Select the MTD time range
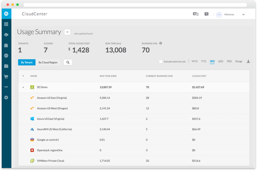This screenshot has width=257, height=171. coord(195,62)
